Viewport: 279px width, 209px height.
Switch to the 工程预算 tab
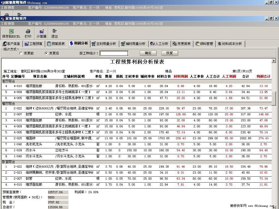(34, 44)
